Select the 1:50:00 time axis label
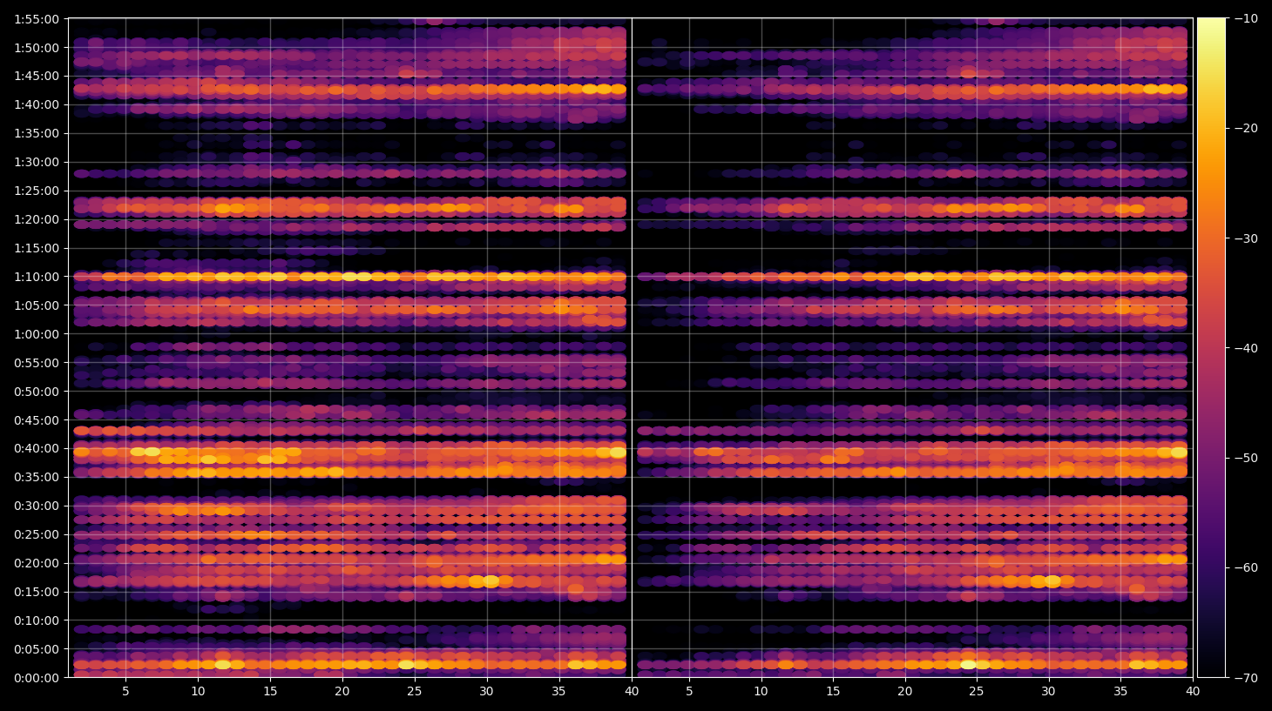Image resolution: width=1272 pixels, height=711 pixels. pyautogui.click(x=37, y=48)
